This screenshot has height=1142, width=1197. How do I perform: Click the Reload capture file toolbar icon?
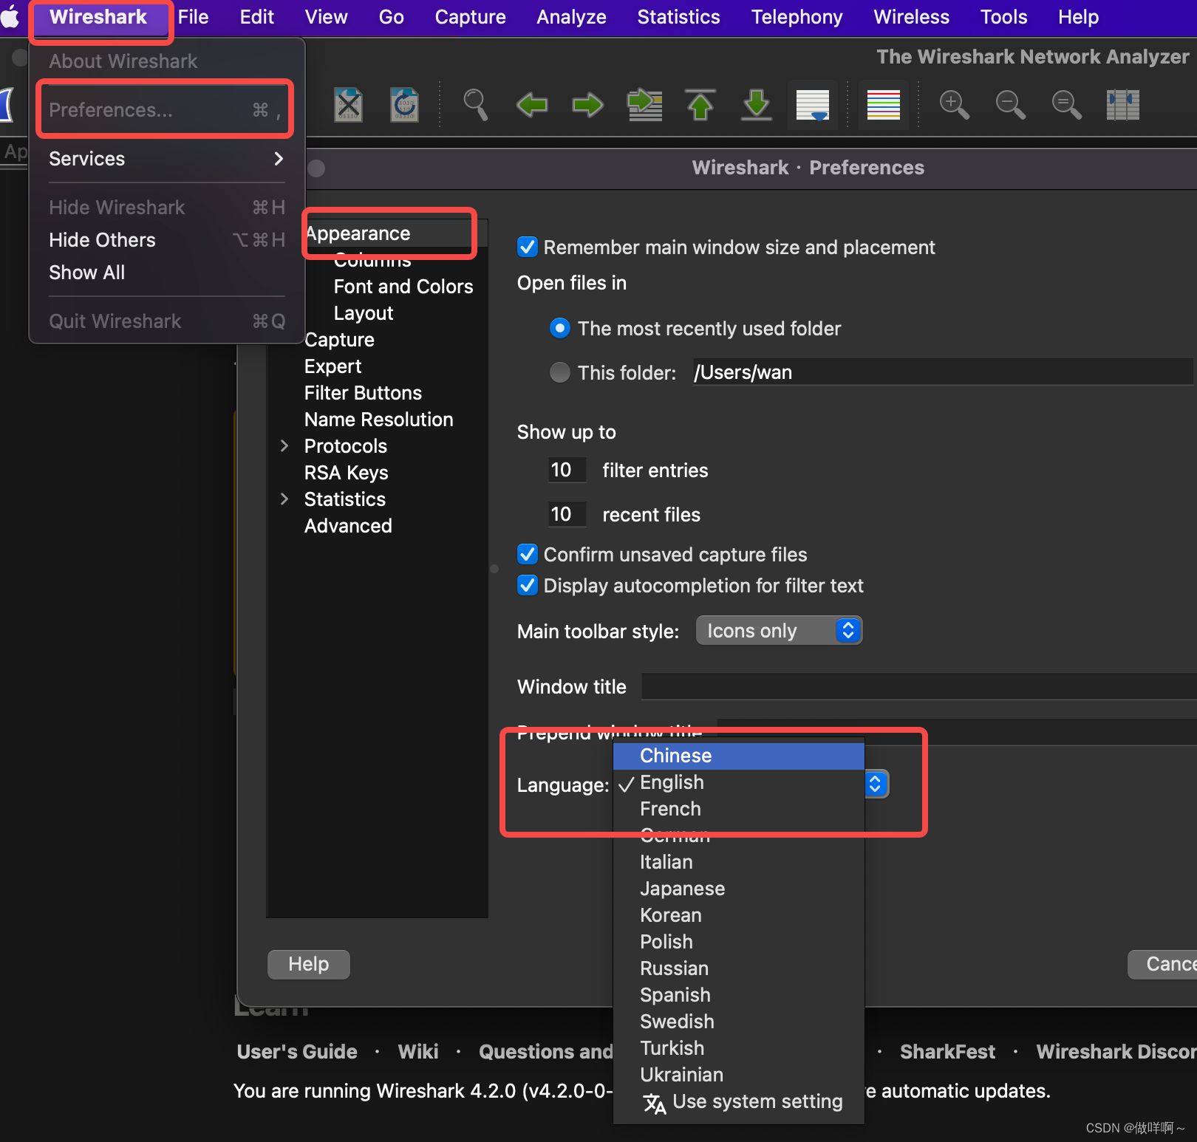(x=404, y=105)
